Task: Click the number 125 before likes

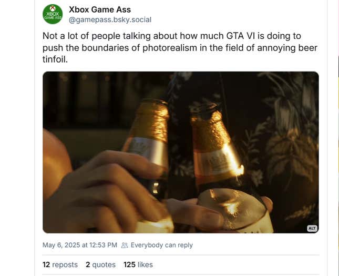Action: pyautogui.click(x=129, y=264)
